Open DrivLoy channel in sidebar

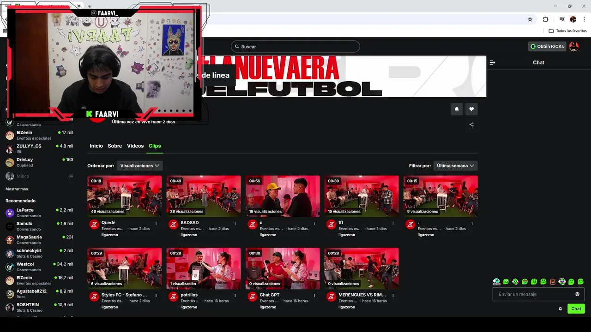coord(39,162)
